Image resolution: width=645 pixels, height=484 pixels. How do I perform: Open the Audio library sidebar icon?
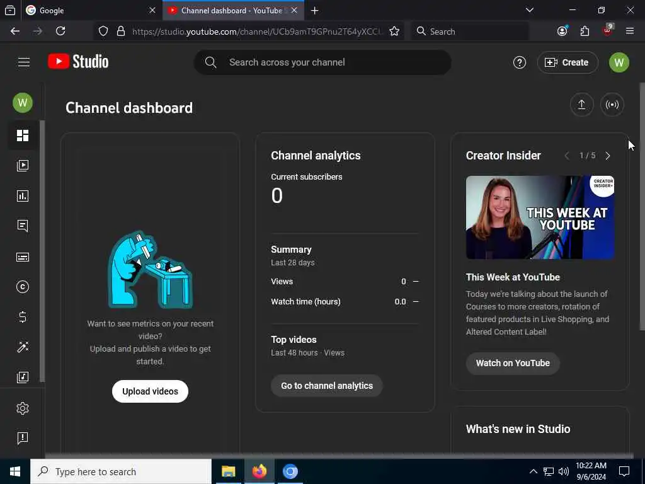(x=23, y=377)
